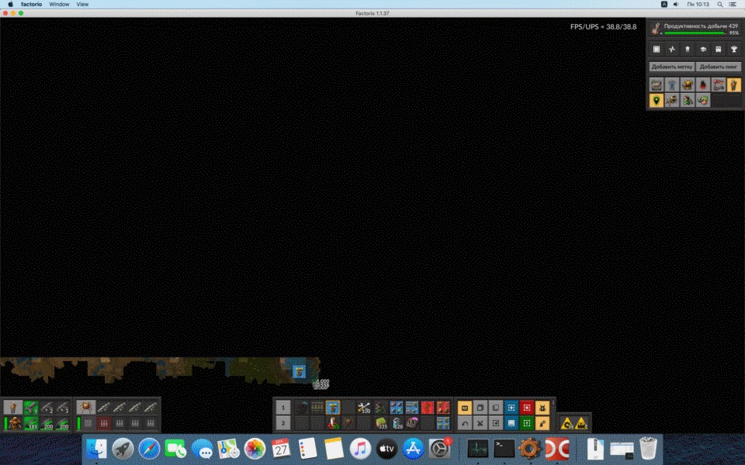Click the scissors cut tool

point(480,423)
